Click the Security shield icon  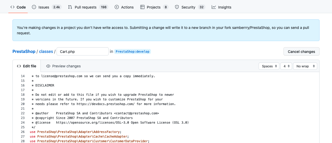click(x=177, y=7)
